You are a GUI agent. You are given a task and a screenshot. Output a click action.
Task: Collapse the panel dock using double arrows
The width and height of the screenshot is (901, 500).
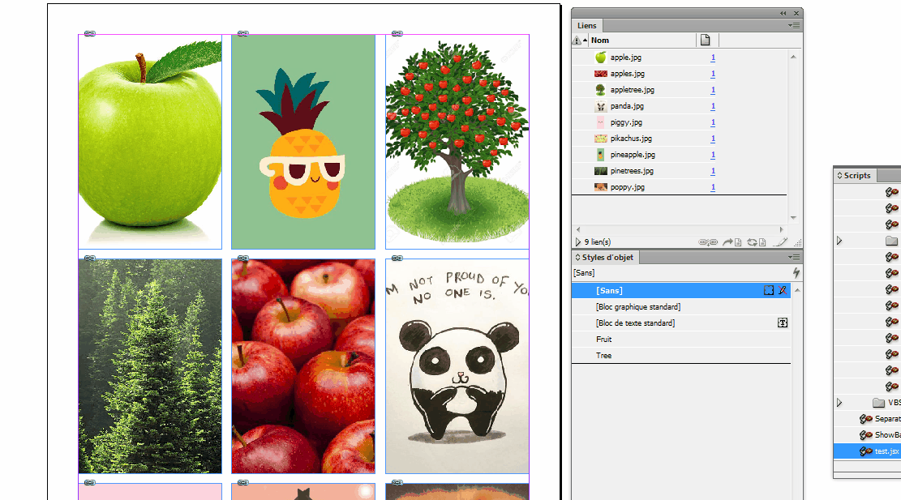[x=783, y=13]
